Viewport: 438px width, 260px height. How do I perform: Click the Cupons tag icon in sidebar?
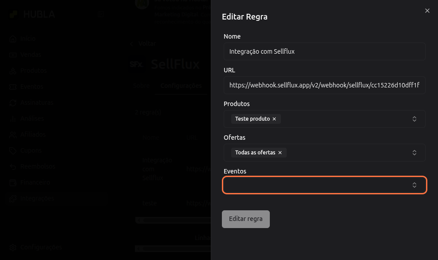point(13,151)
